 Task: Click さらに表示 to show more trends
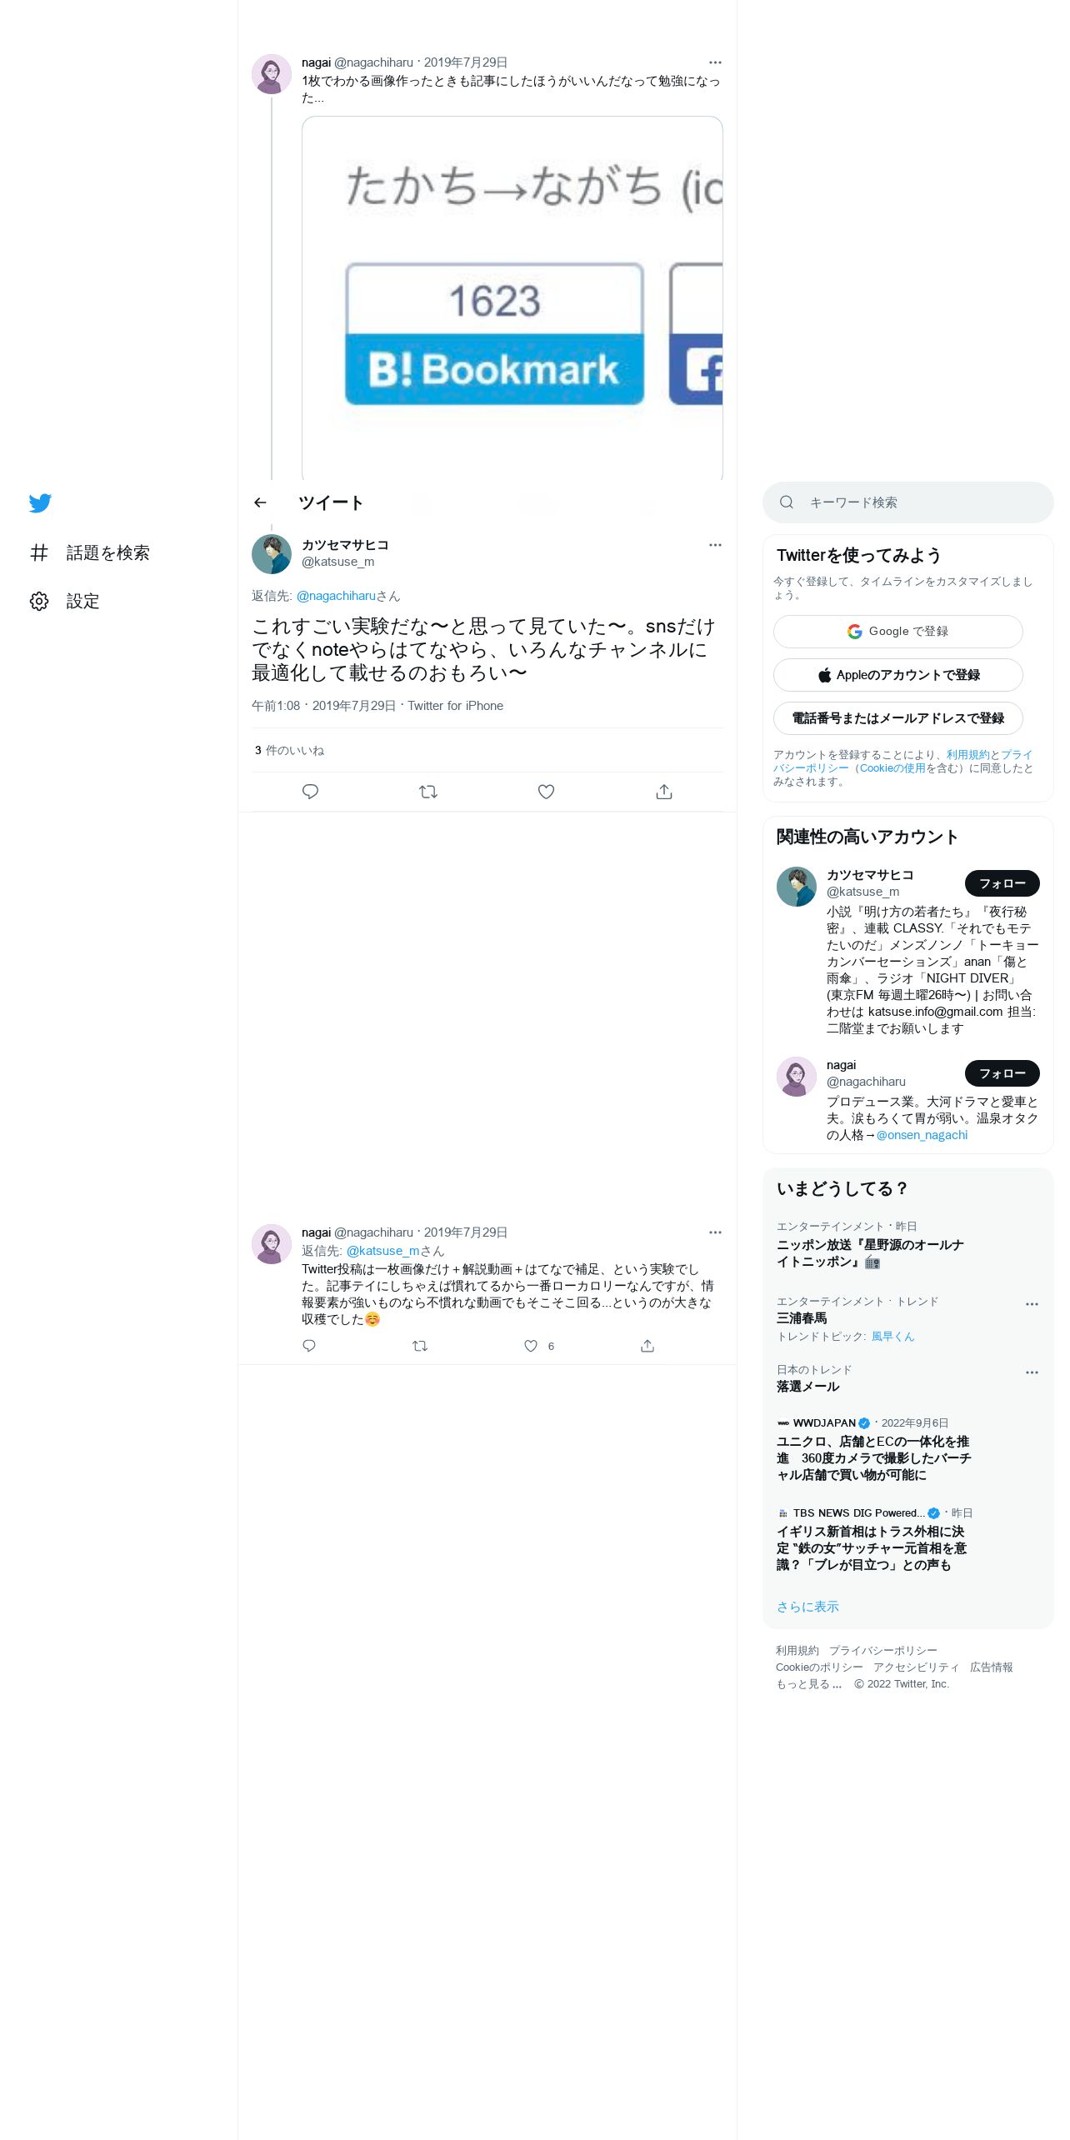pos(807,1607)
